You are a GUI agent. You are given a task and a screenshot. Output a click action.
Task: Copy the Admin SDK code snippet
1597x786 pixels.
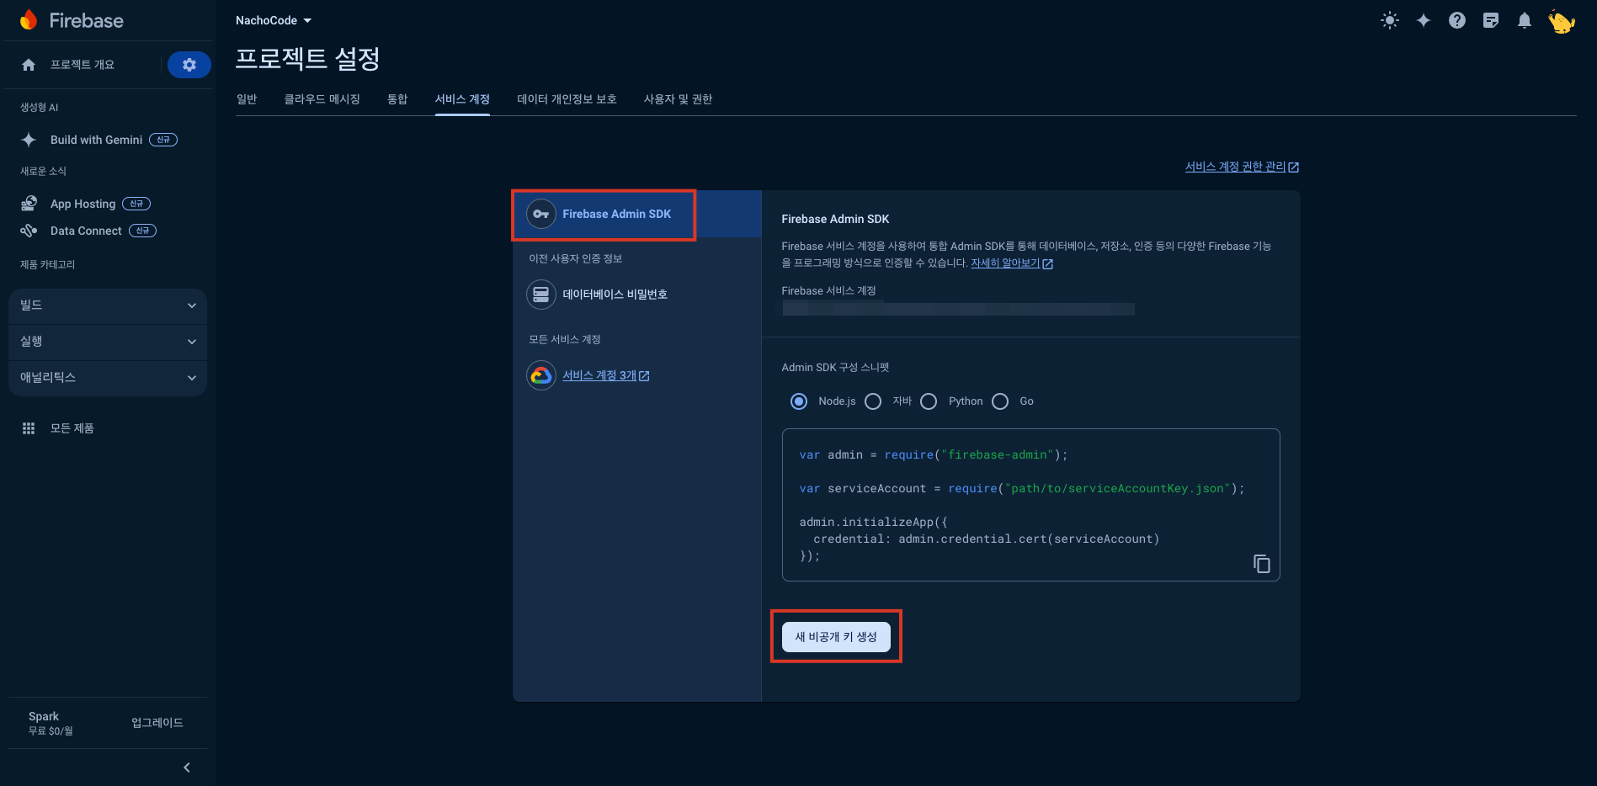(x=1261, y=564)
